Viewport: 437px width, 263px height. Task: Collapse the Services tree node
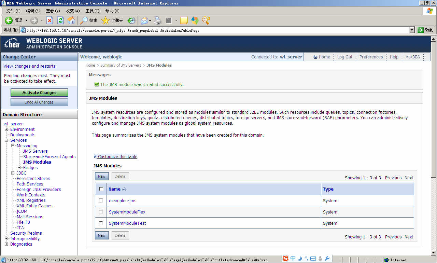[6, 140]
